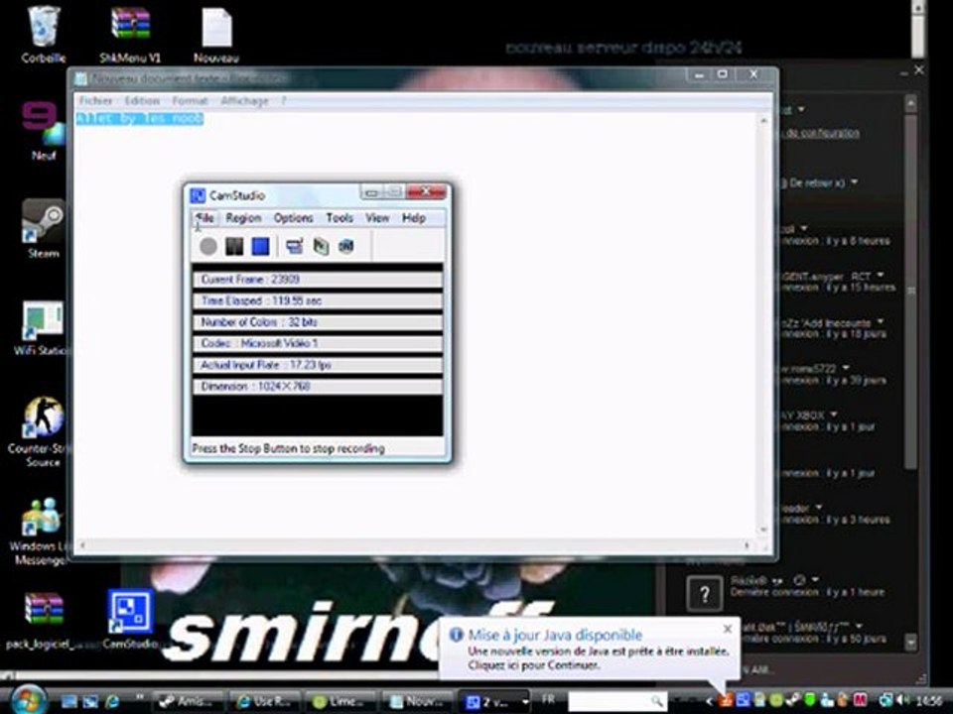Click the FR language indicator
Image resolution: width=953 pixels, height=714 pixels.
click(548, 700)
